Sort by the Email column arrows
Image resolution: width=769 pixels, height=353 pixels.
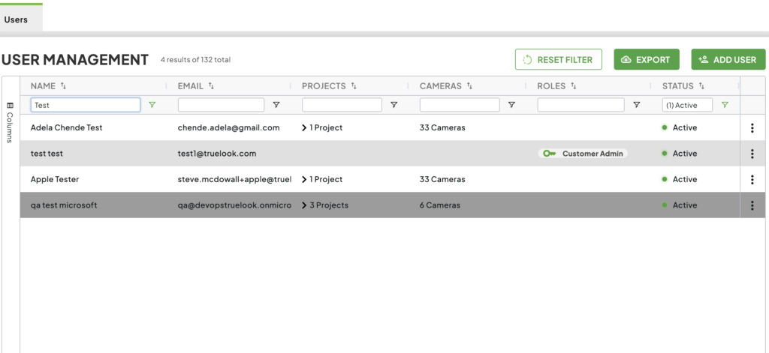[211, 85]
